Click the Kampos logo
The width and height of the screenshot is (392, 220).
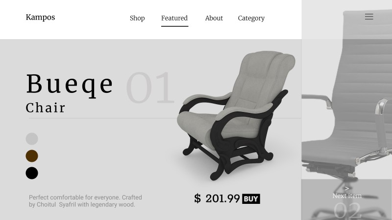pos(40,17)
